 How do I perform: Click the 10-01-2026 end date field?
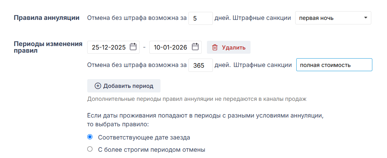click(x=170, y=47)
